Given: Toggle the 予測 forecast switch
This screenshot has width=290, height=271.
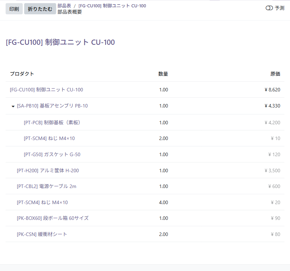Looking at the screenshot, I should click(x=269, y=8).
